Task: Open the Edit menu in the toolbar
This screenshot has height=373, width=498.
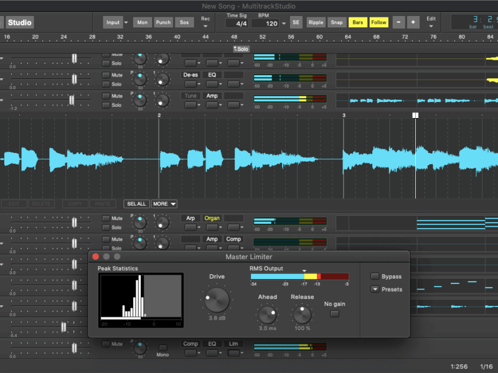Action: pos(431,22)
